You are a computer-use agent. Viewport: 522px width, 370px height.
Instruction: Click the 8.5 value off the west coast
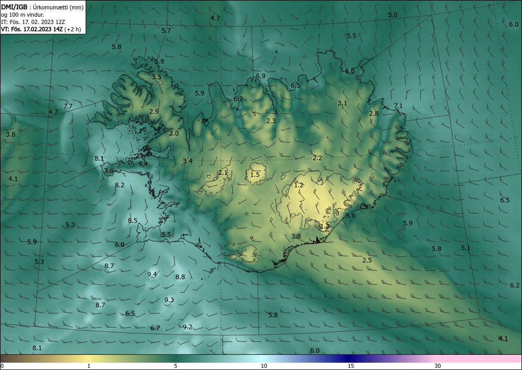pyautogui.click(x=133, y=220)
